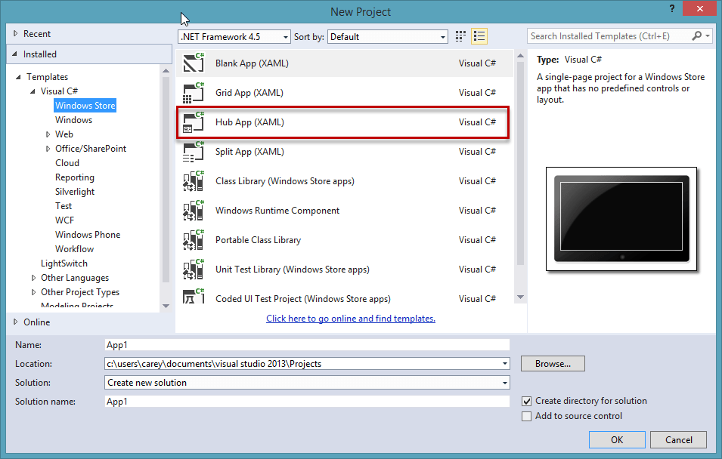Click the tree pane scrollbar down arrow
Screen dimensions: 722x459
[x=166, y=306]
